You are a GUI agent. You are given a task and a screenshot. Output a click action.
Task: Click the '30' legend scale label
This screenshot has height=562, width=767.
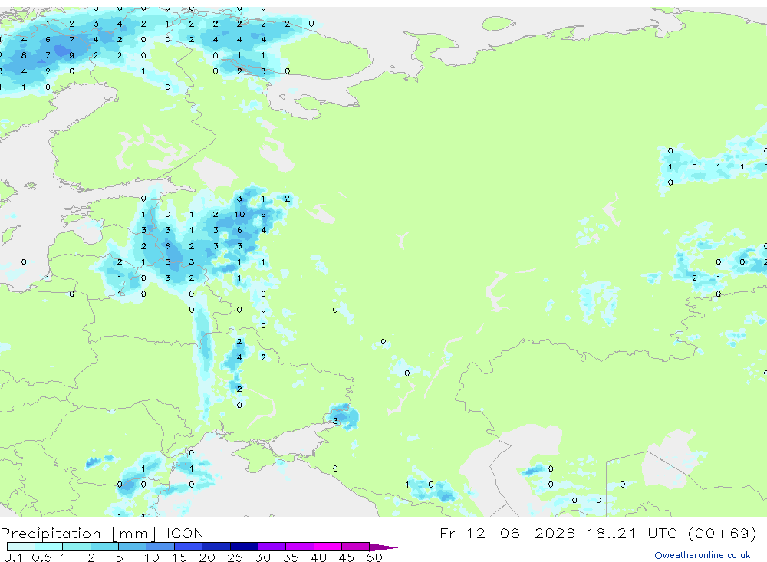[x=262, y=557]
